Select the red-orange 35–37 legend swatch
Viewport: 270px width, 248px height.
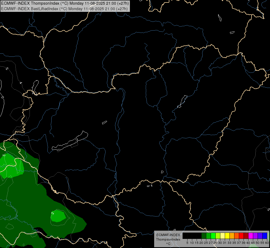(x=237, y=236)
